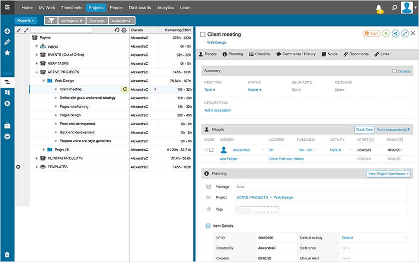419x262 pixels.
Task: Click the timer icon on Client meeting row
Action: pyautogui.click(x=125, y=89)
